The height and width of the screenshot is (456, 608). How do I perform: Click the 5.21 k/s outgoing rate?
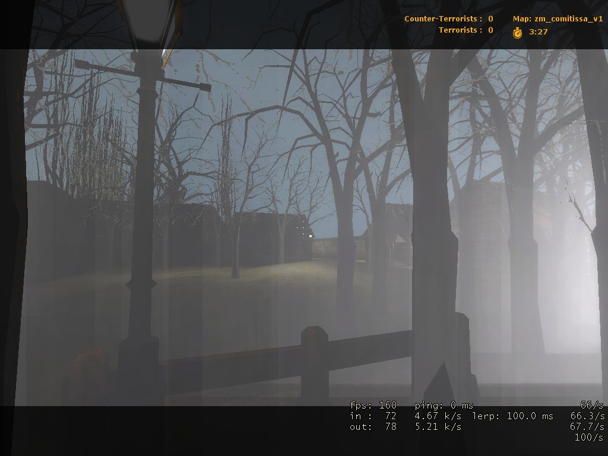tap(438, 426)
